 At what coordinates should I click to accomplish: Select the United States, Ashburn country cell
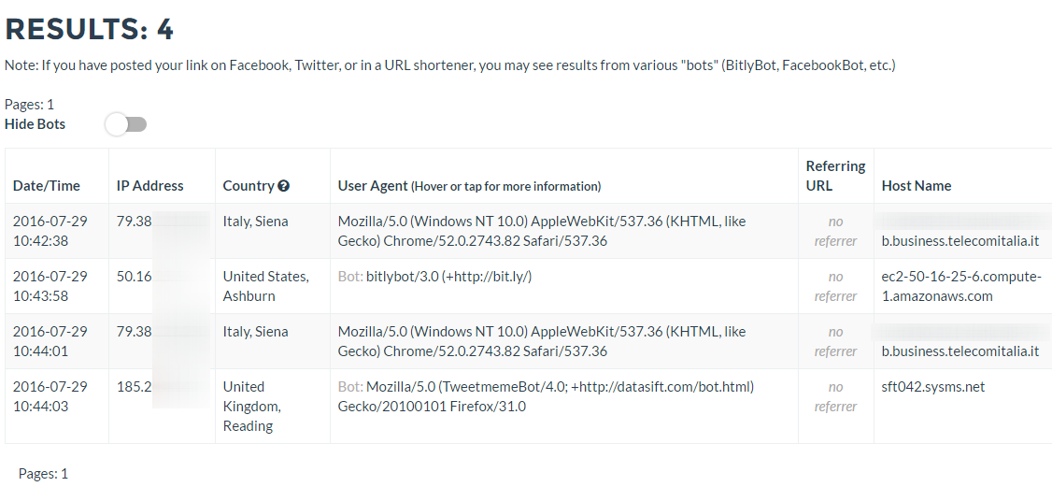[x=265, y=286]
